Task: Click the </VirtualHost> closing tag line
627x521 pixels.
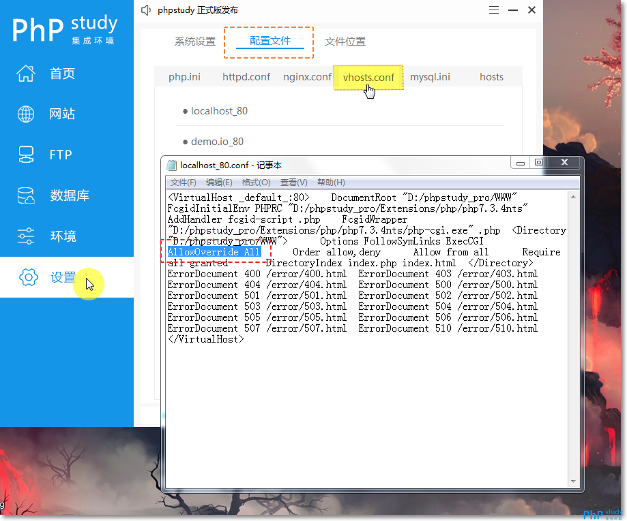Action: point(205,339)
